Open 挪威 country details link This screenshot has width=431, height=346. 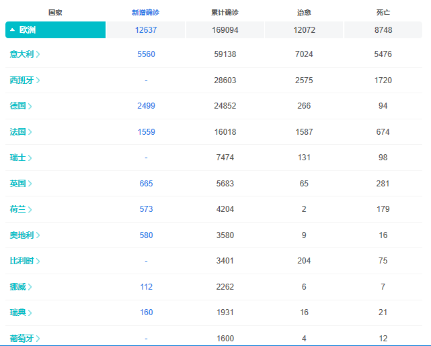pos(21,287)
